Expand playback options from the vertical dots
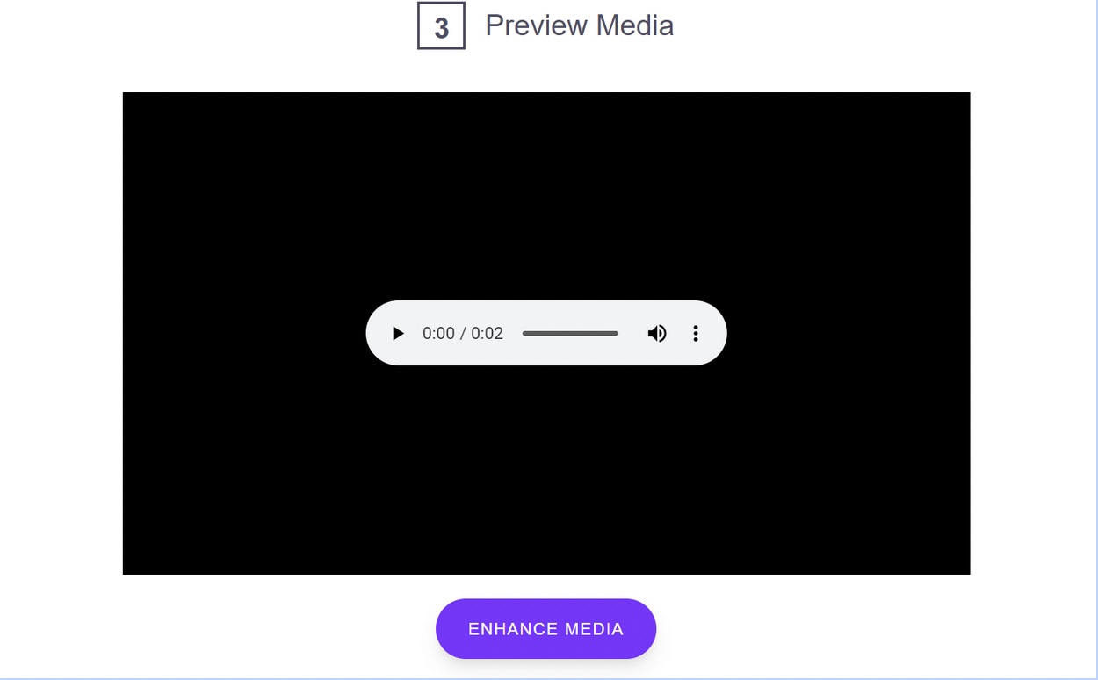 tap(695, 333)
